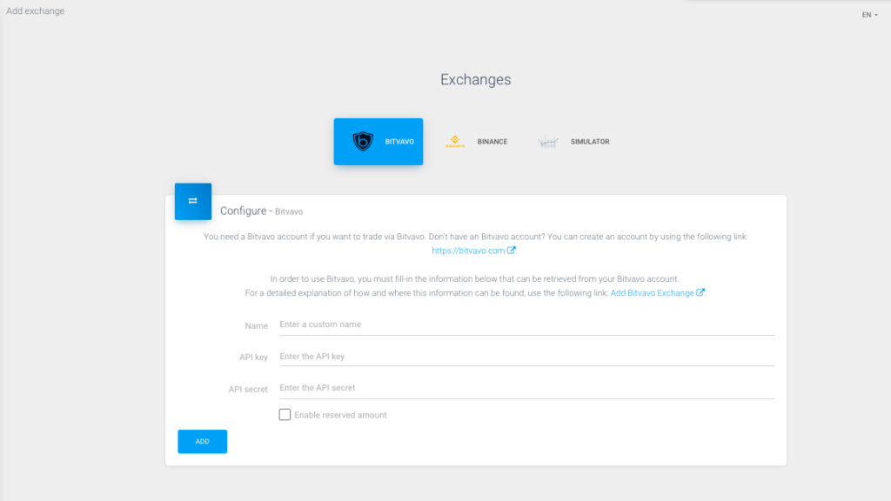Click the ADD button

[202, 441]
